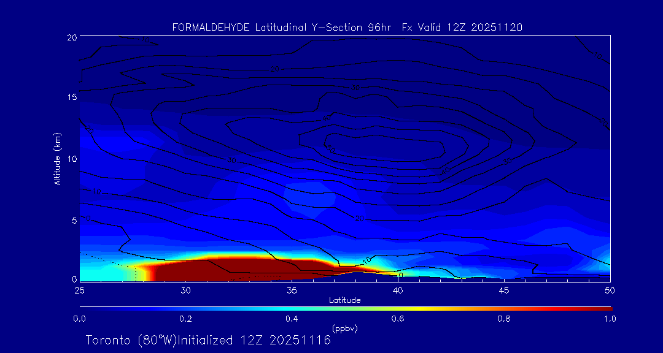Click the "Altitude (km)" vertical axis label
This screenshot has height=353, width=663.
click(57, 159)
